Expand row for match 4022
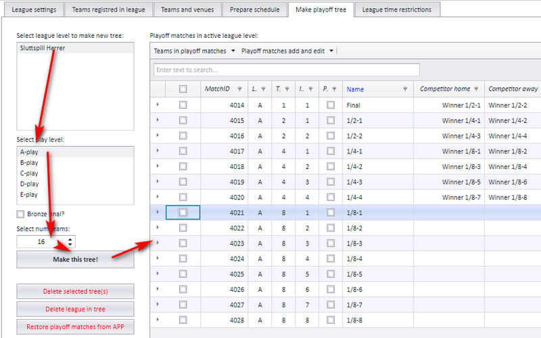Screen dimensions: 541x338 [158, 227]
